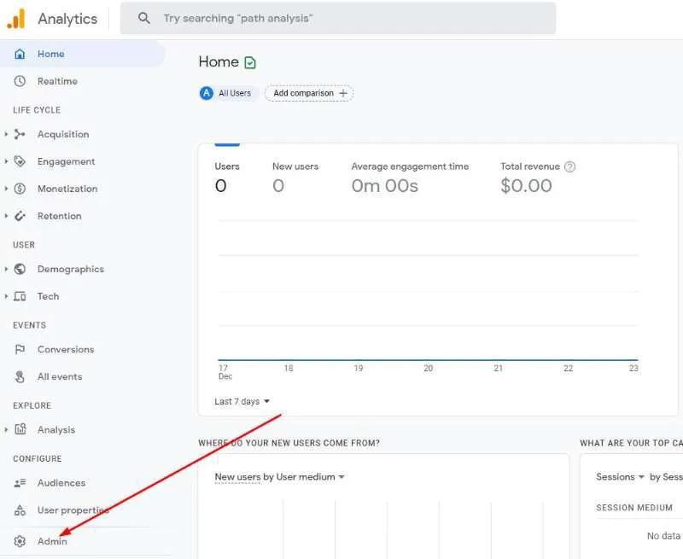The image size is (683, 559).
Task: Click the Retention icon
Action: 20,216
